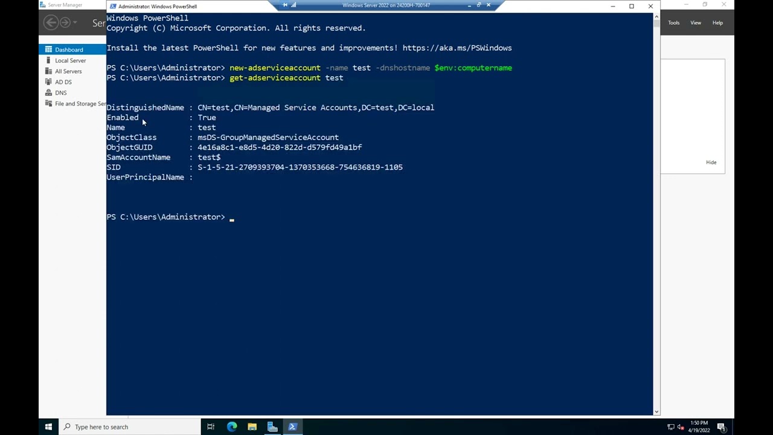The height and width of the screenshot is (435, 773).
Task: Maximize the PowerShell window
Action: click(x=632, y=6)
